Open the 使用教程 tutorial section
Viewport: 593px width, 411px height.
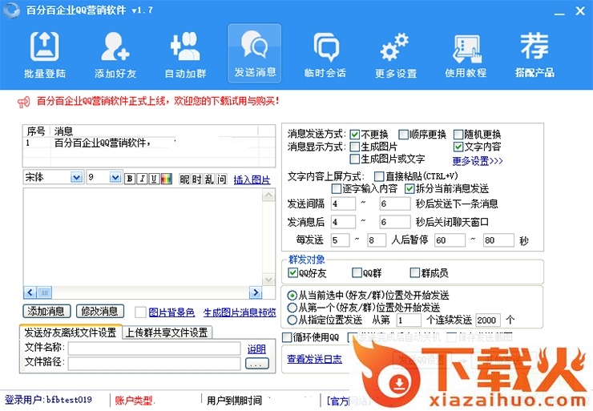click(466, 54)
